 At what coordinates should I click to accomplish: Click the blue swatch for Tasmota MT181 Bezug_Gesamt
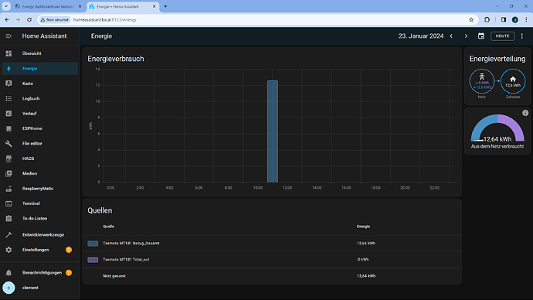pyautogui.click(x=93, y=244)
